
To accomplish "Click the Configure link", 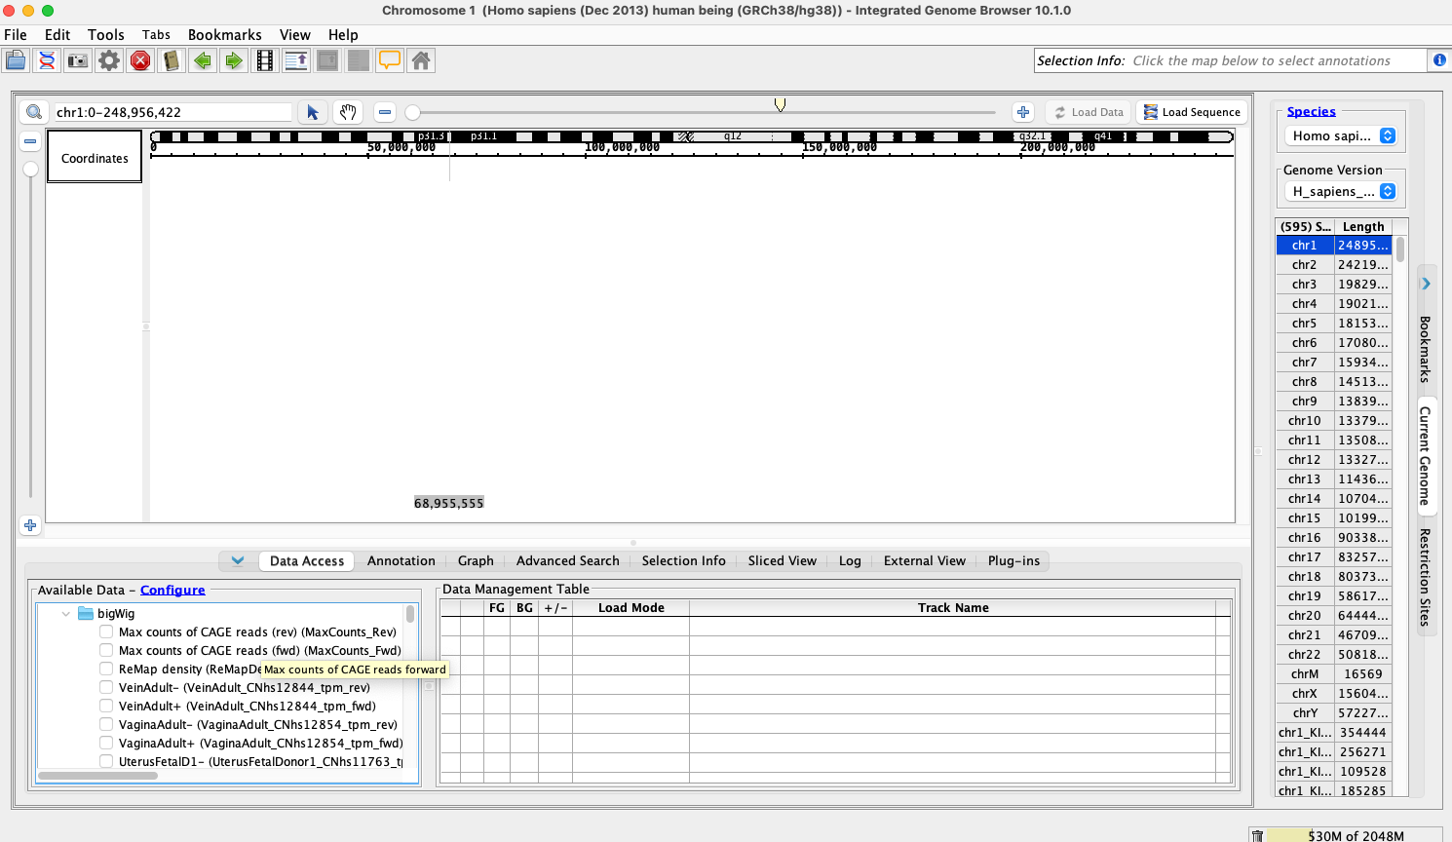I will (x=172, y=591).
